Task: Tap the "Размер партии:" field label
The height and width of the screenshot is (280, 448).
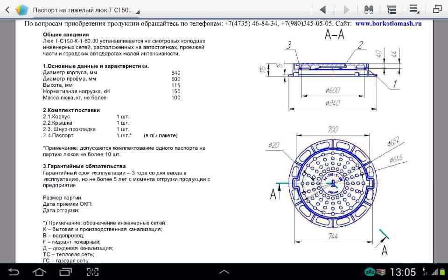Action: click(63, 198)
